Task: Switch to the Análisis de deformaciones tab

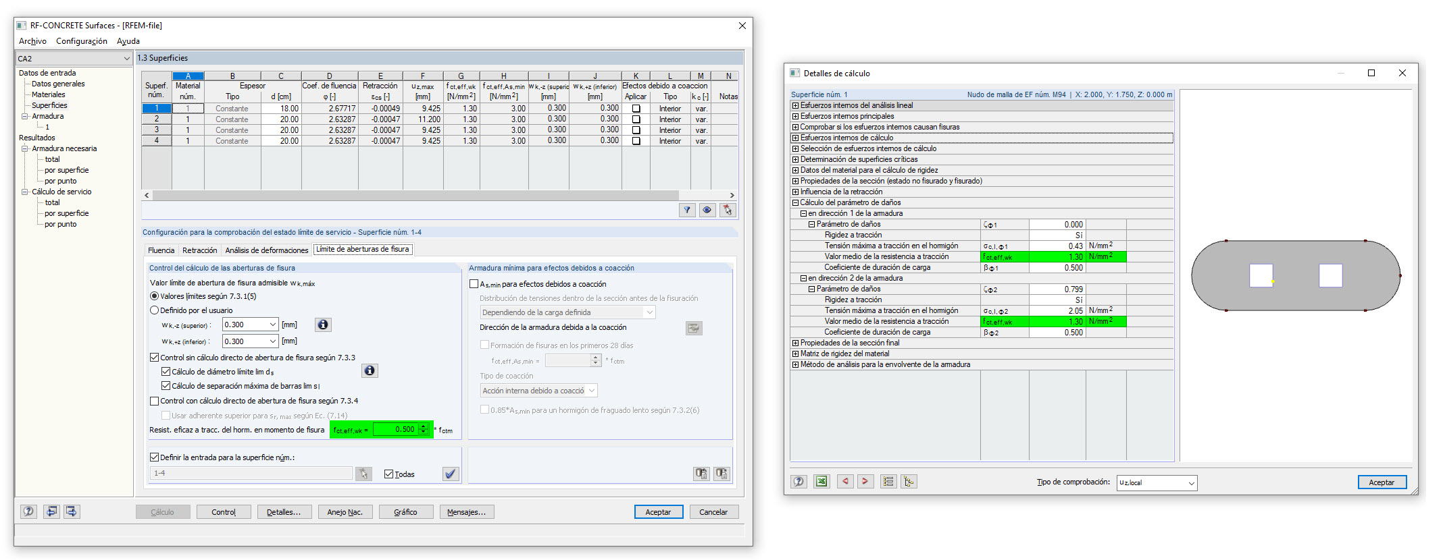Action: [x=266, y=250]
